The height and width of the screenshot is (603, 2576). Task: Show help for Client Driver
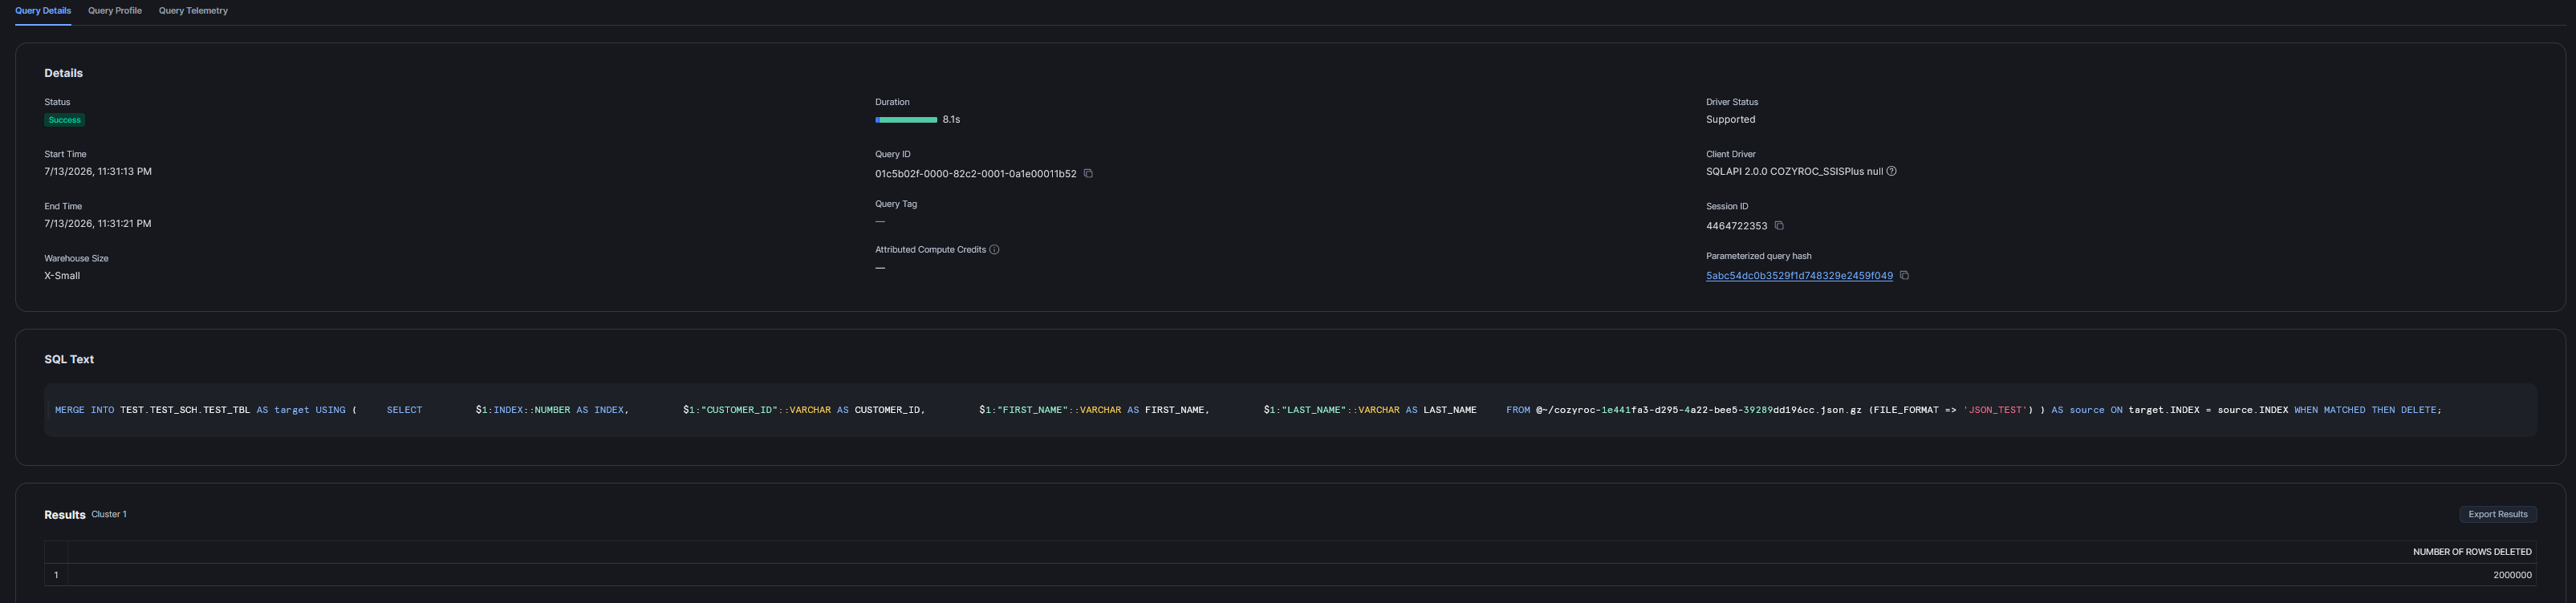pyautogui.click(x=1891, y=171)
